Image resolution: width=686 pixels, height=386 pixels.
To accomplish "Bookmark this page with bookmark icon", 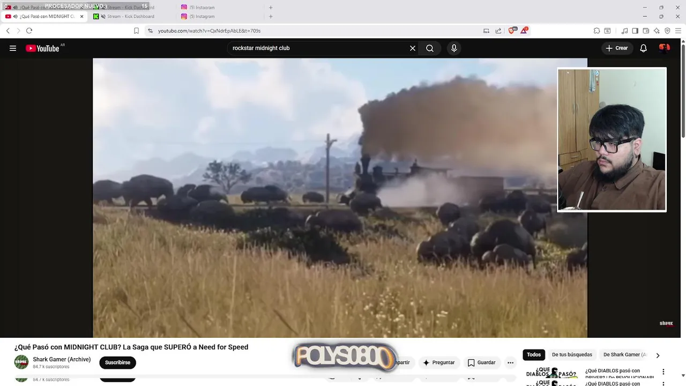I will (136, 31).
